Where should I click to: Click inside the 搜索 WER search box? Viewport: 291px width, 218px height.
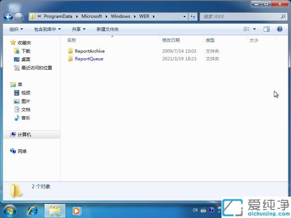point(242,16)
